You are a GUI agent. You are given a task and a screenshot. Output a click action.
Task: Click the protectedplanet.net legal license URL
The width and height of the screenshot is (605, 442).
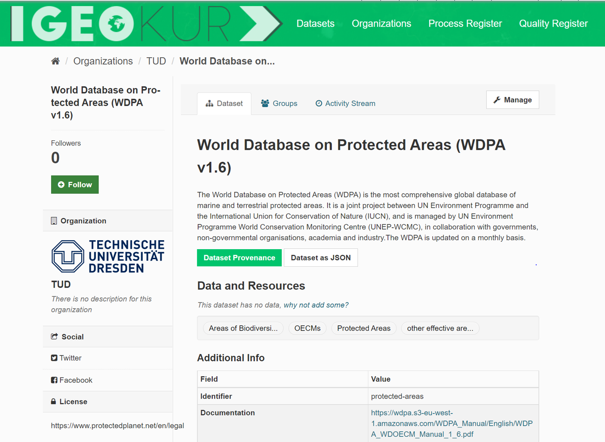(x=117, y=426)
